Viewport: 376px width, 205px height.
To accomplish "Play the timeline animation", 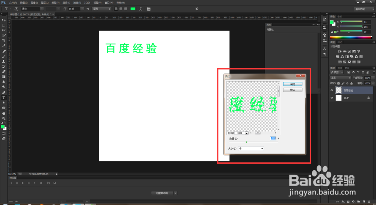I will tap(23, 183).
